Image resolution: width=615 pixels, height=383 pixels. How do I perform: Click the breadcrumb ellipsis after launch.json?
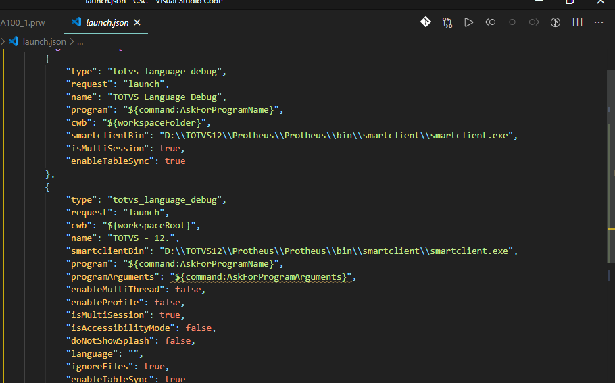coord(80,42)
